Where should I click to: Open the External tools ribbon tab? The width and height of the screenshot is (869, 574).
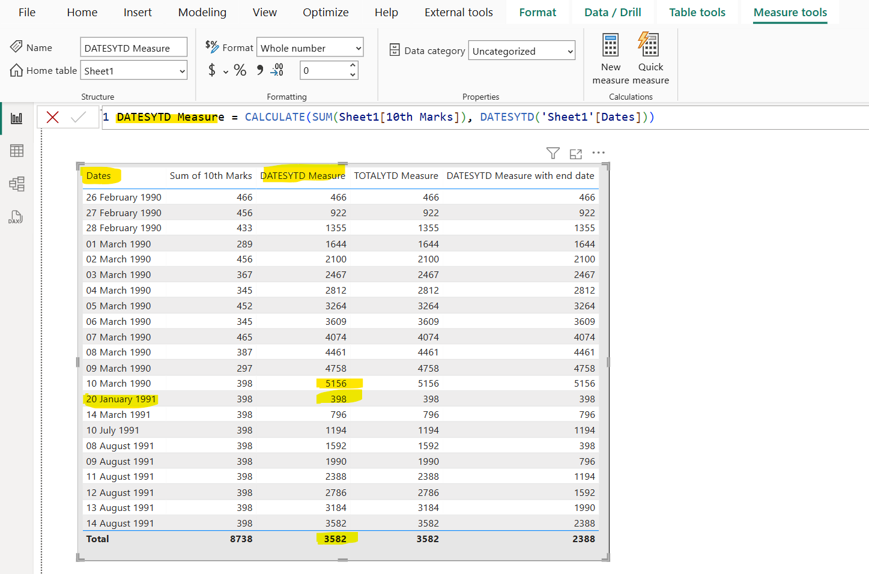pyautogui.click(x=458, y=12)
